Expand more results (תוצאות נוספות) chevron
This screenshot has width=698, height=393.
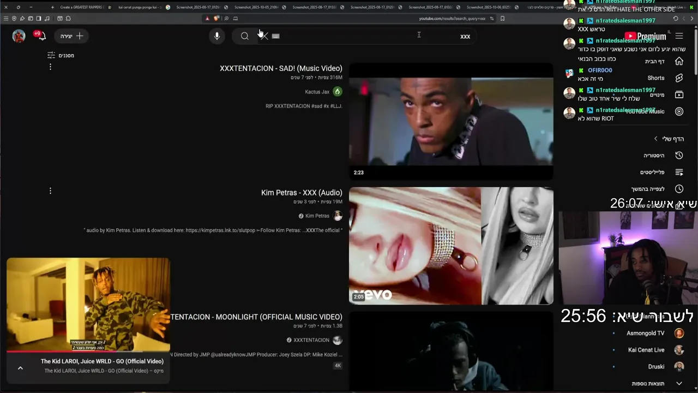pos(679,384)
